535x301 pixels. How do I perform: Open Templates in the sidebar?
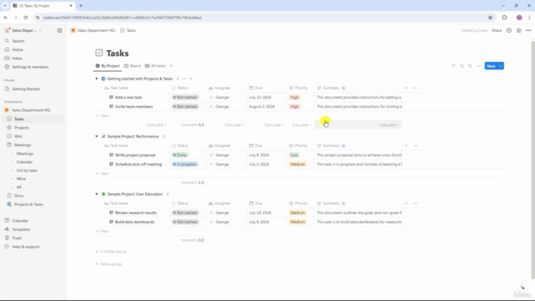click(21, 229)
